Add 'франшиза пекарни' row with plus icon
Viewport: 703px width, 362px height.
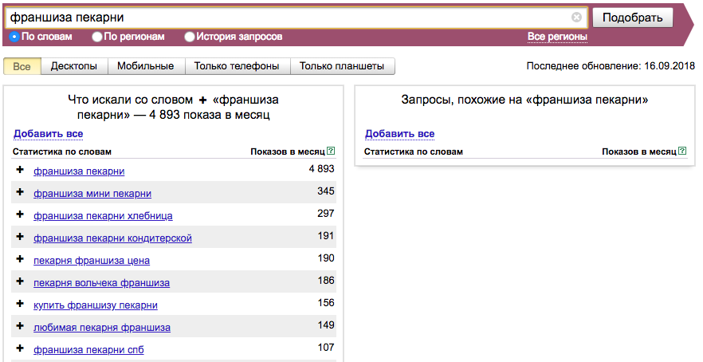[x=20, y=170]
